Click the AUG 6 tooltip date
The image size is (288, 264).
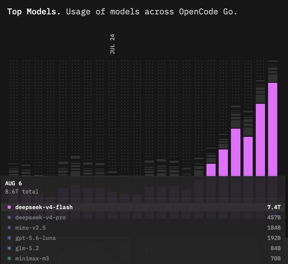point(14,183)
